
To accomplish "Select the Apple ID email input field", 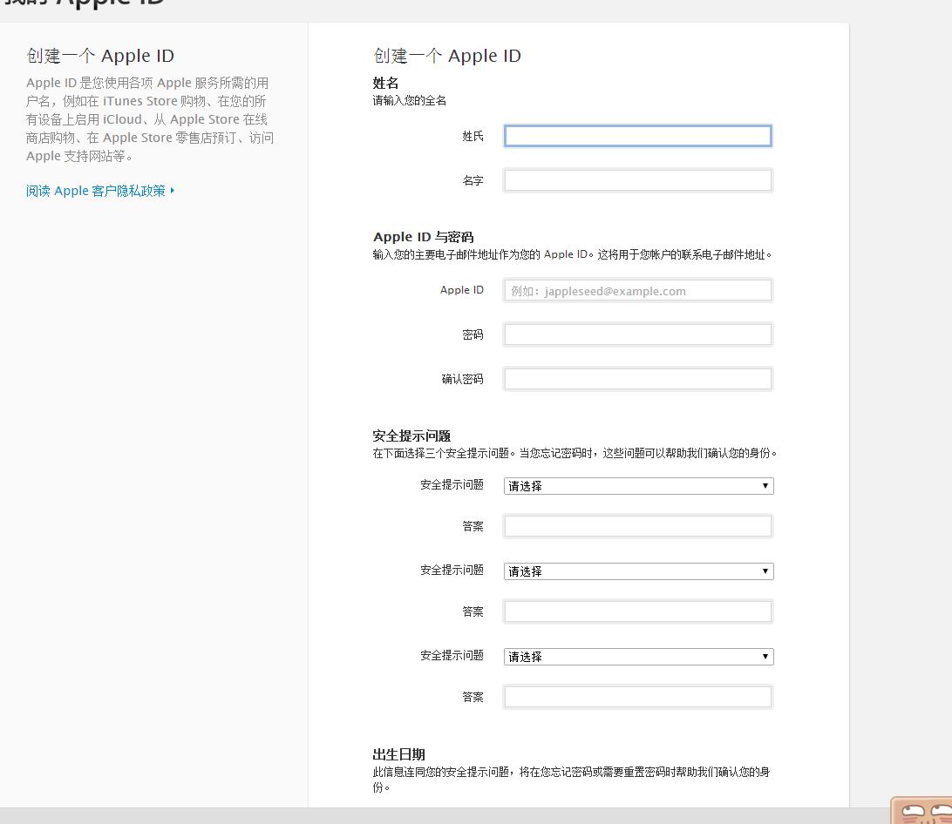I will tap(637, 291).
